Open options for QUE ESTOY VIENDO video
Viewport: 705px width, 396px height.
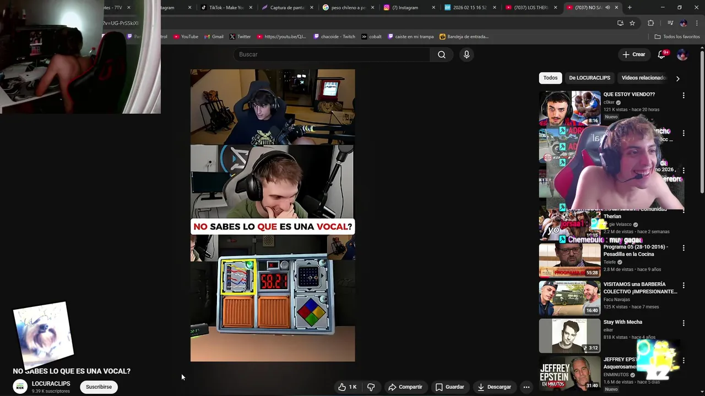(x=684, y=95)
